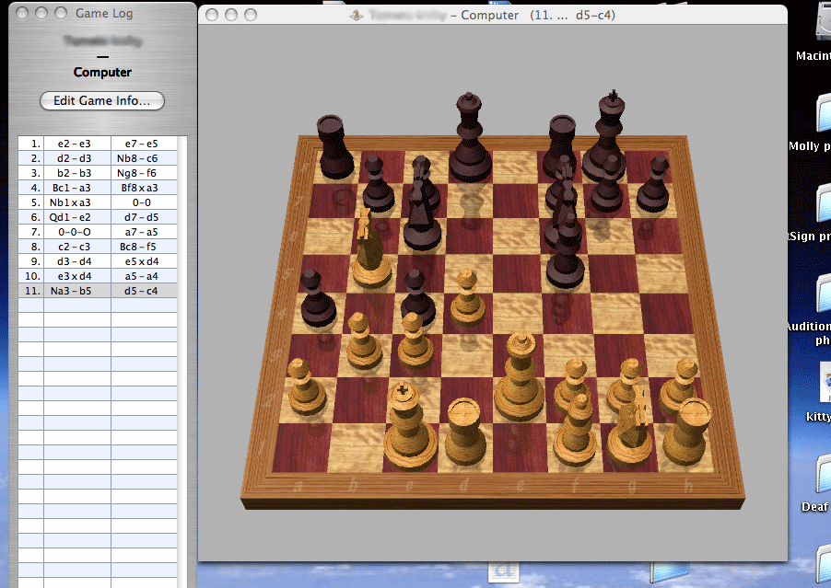This screenshot has height=588, width=831.
Task: Select move 'd7 – d5' in Game Log
Action: pyautogui.click(x=142, y=217)
